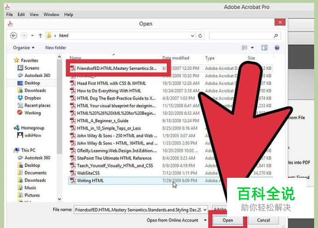This screenshot has width=318, height=228.
Task: Select HTML_in_10_Simple_Teps_or_Less file
Action: (x=109, y=129)
